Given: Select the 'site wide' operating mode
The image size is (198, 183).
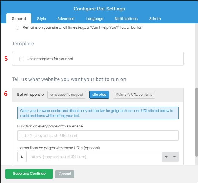Looking at the screenshot, I should [99, 95].
